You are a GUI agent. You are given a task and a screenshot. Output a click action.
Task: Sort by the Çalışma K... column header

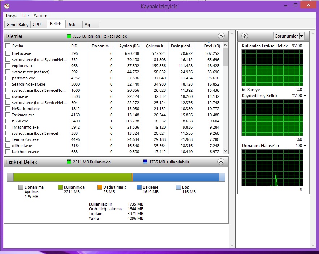[x=156, y=46]
